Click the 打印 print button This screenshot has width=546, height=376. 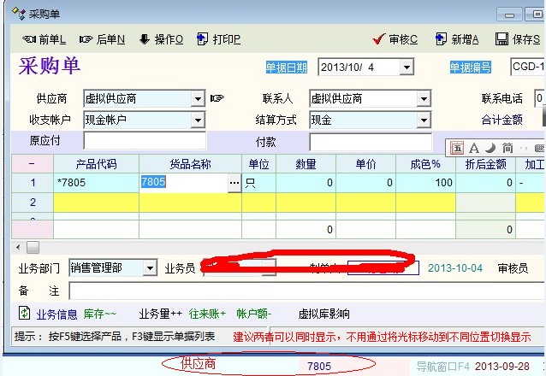click(218, 39)
